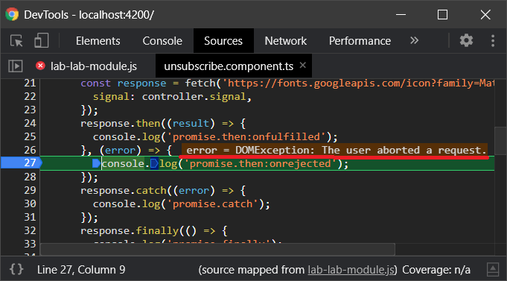Show the file navigator sidebar
Viewport: 507px width, 281px height.
(15, 66)
